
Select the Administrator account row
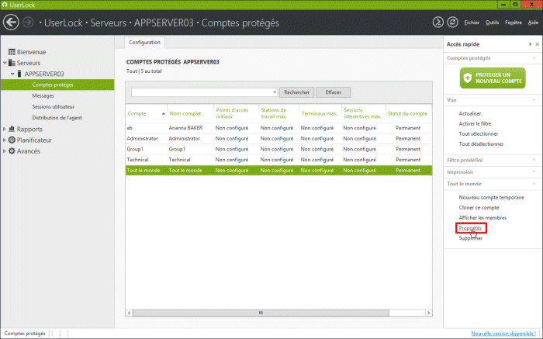(278, 139)
